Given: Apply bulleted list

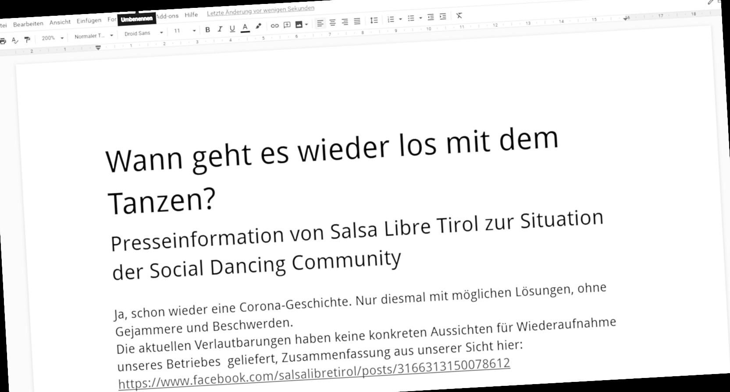Looking at the screenshot, I should pyautogui.click(x=411, y=18).
